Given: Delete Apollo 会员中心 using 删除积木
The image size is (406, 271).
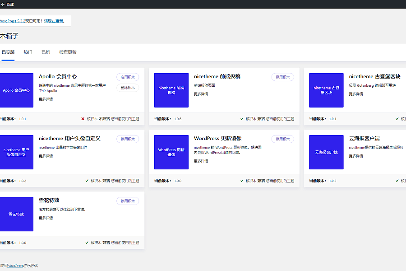Looking at the screenshot, I should [x=128, y=88].
